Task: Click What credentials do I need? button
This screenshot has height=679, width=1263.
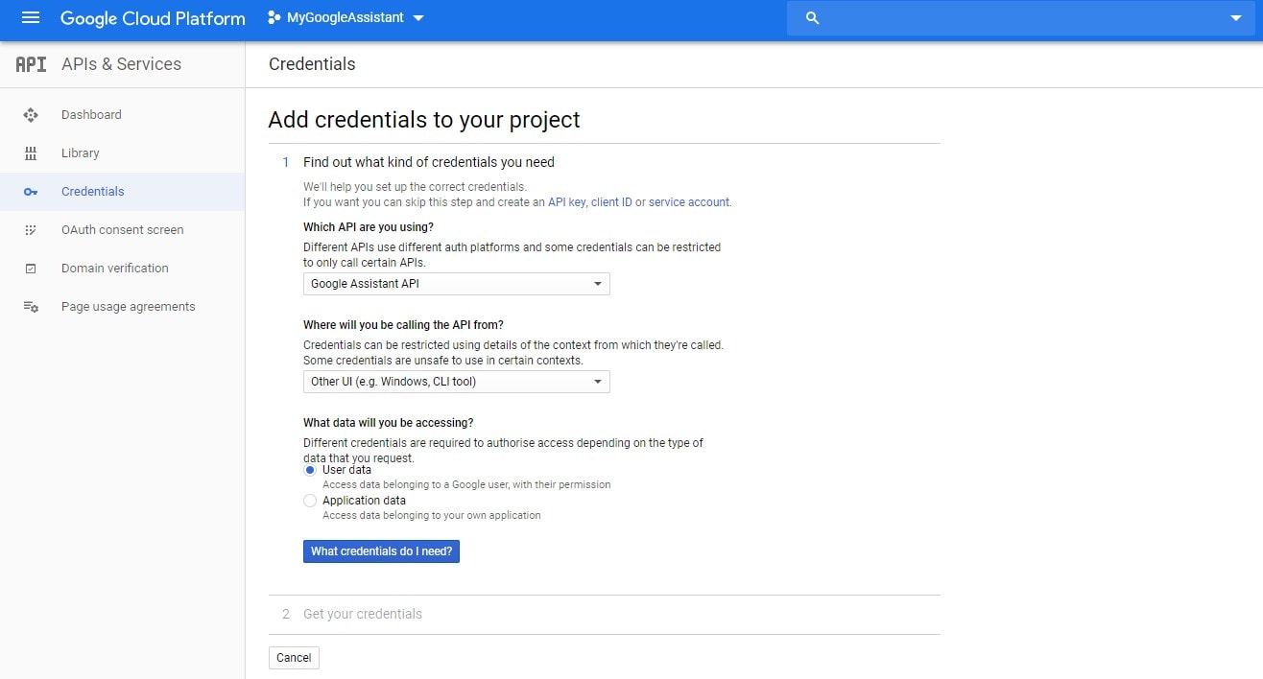Action: [381, 551]
